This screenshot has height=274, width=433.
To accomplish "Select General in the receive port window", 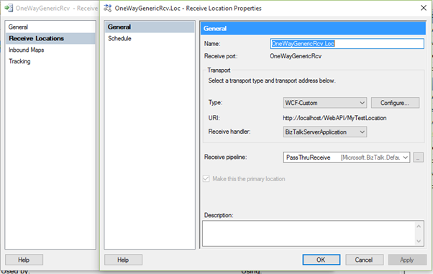I will (50, 27).
